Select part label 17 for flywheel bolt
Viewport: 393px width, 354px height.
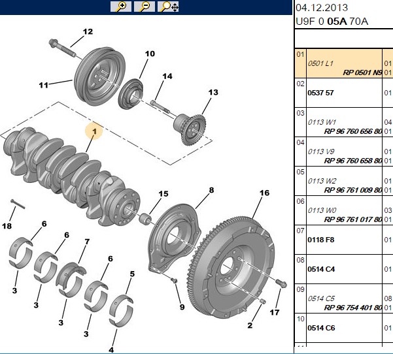[x=275, y=312]
